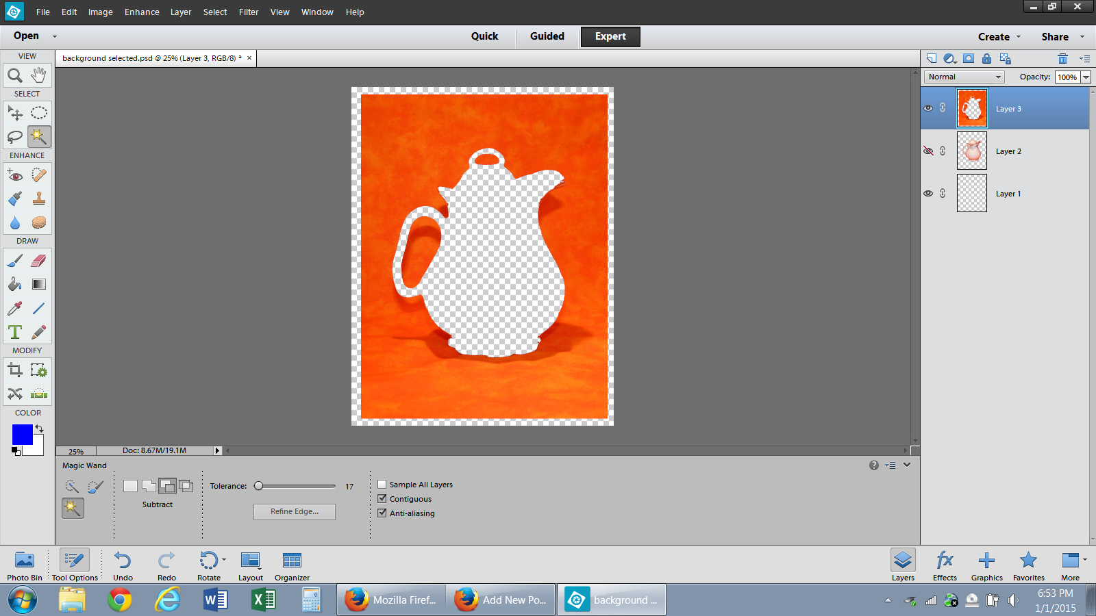Click the Refine Edge button
Image resolution: width=1096 pixels, height=616 pixels.
coord(295,512)
